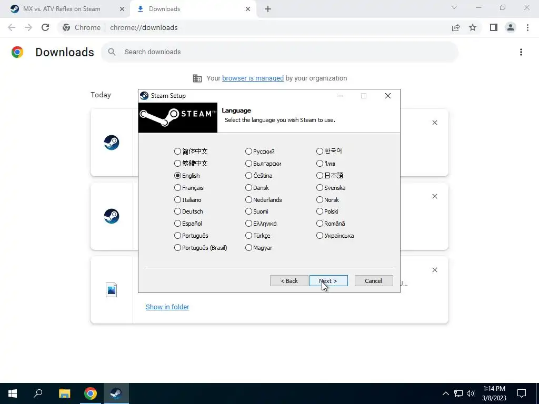Image resolution: width=539 pixels, height=404 pixels.
Task: Select the Română radio button
Action: [x=320, y=223]
